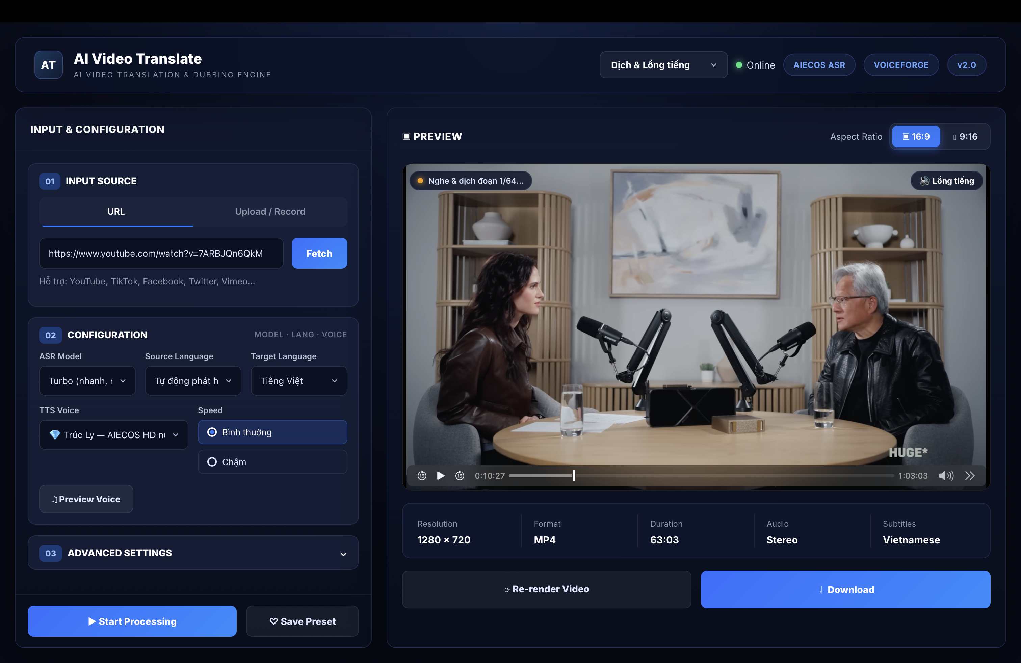The image size is (1021, 663).
Task: Click the Preview panel header icon
Action: (x=406, y=136)
